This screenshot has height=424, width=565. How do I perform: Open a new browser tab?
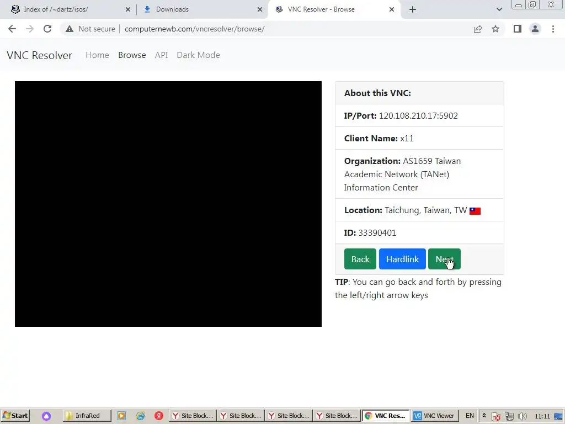(x=413, y=9)
